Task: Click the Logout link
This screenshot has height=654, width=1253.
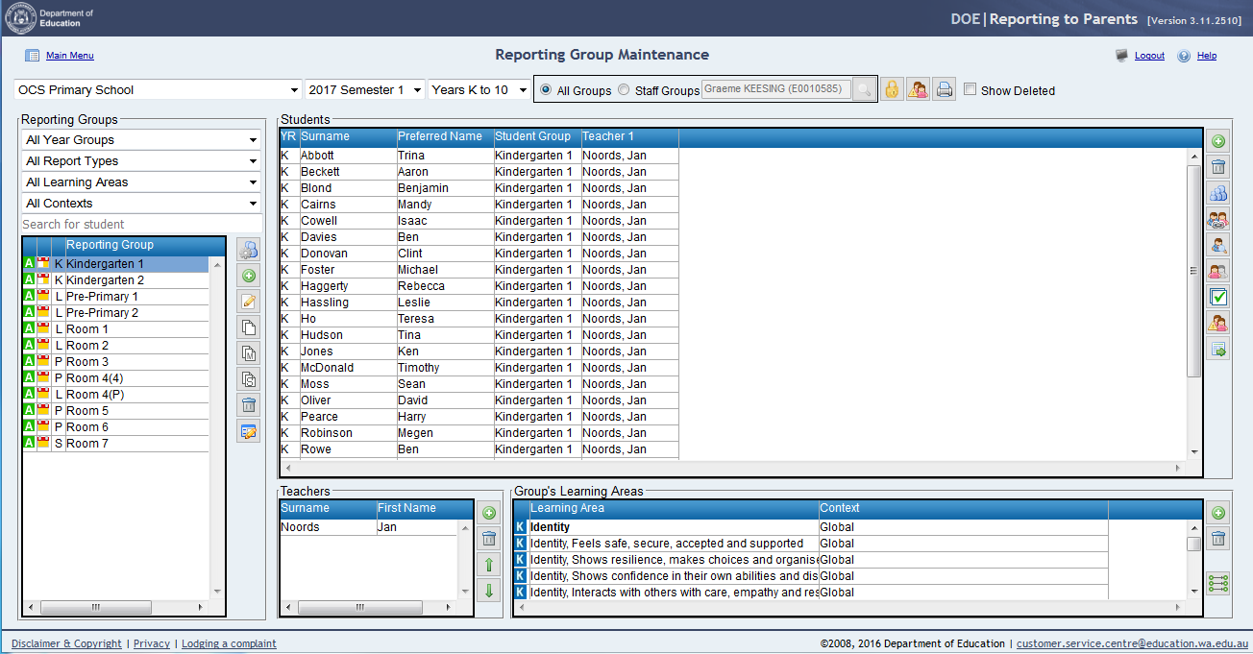Action: [x=1149, y=56]
